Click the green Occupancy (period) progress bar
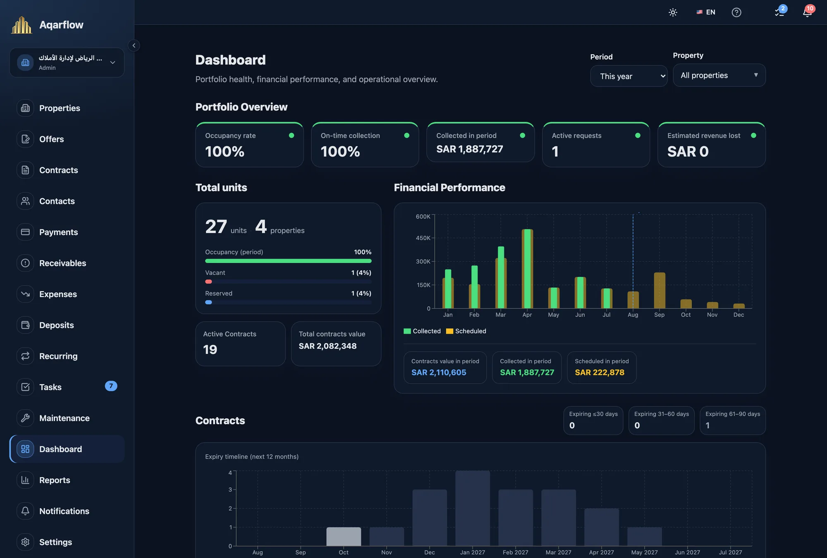The height and width of the screenshot is (558, 827). point(288,261)
